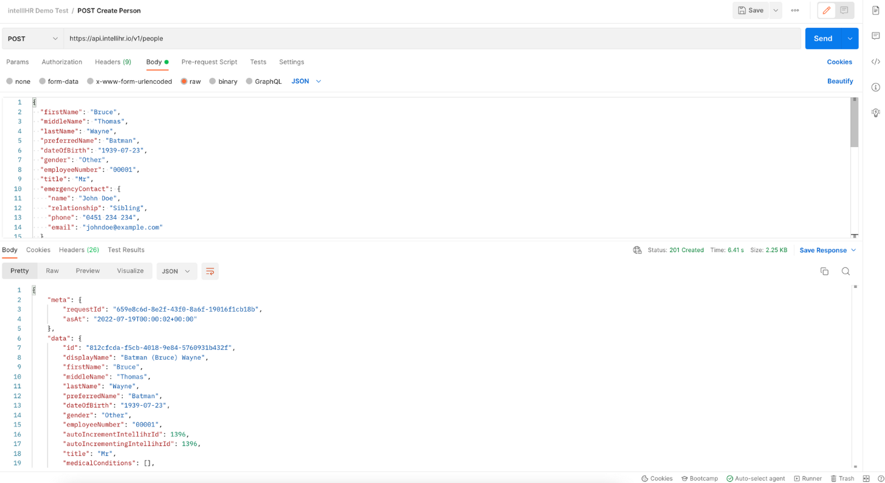This screenshot has width=885, height=483.
Task: Switch to the Params tab
Action: point(18,62)
